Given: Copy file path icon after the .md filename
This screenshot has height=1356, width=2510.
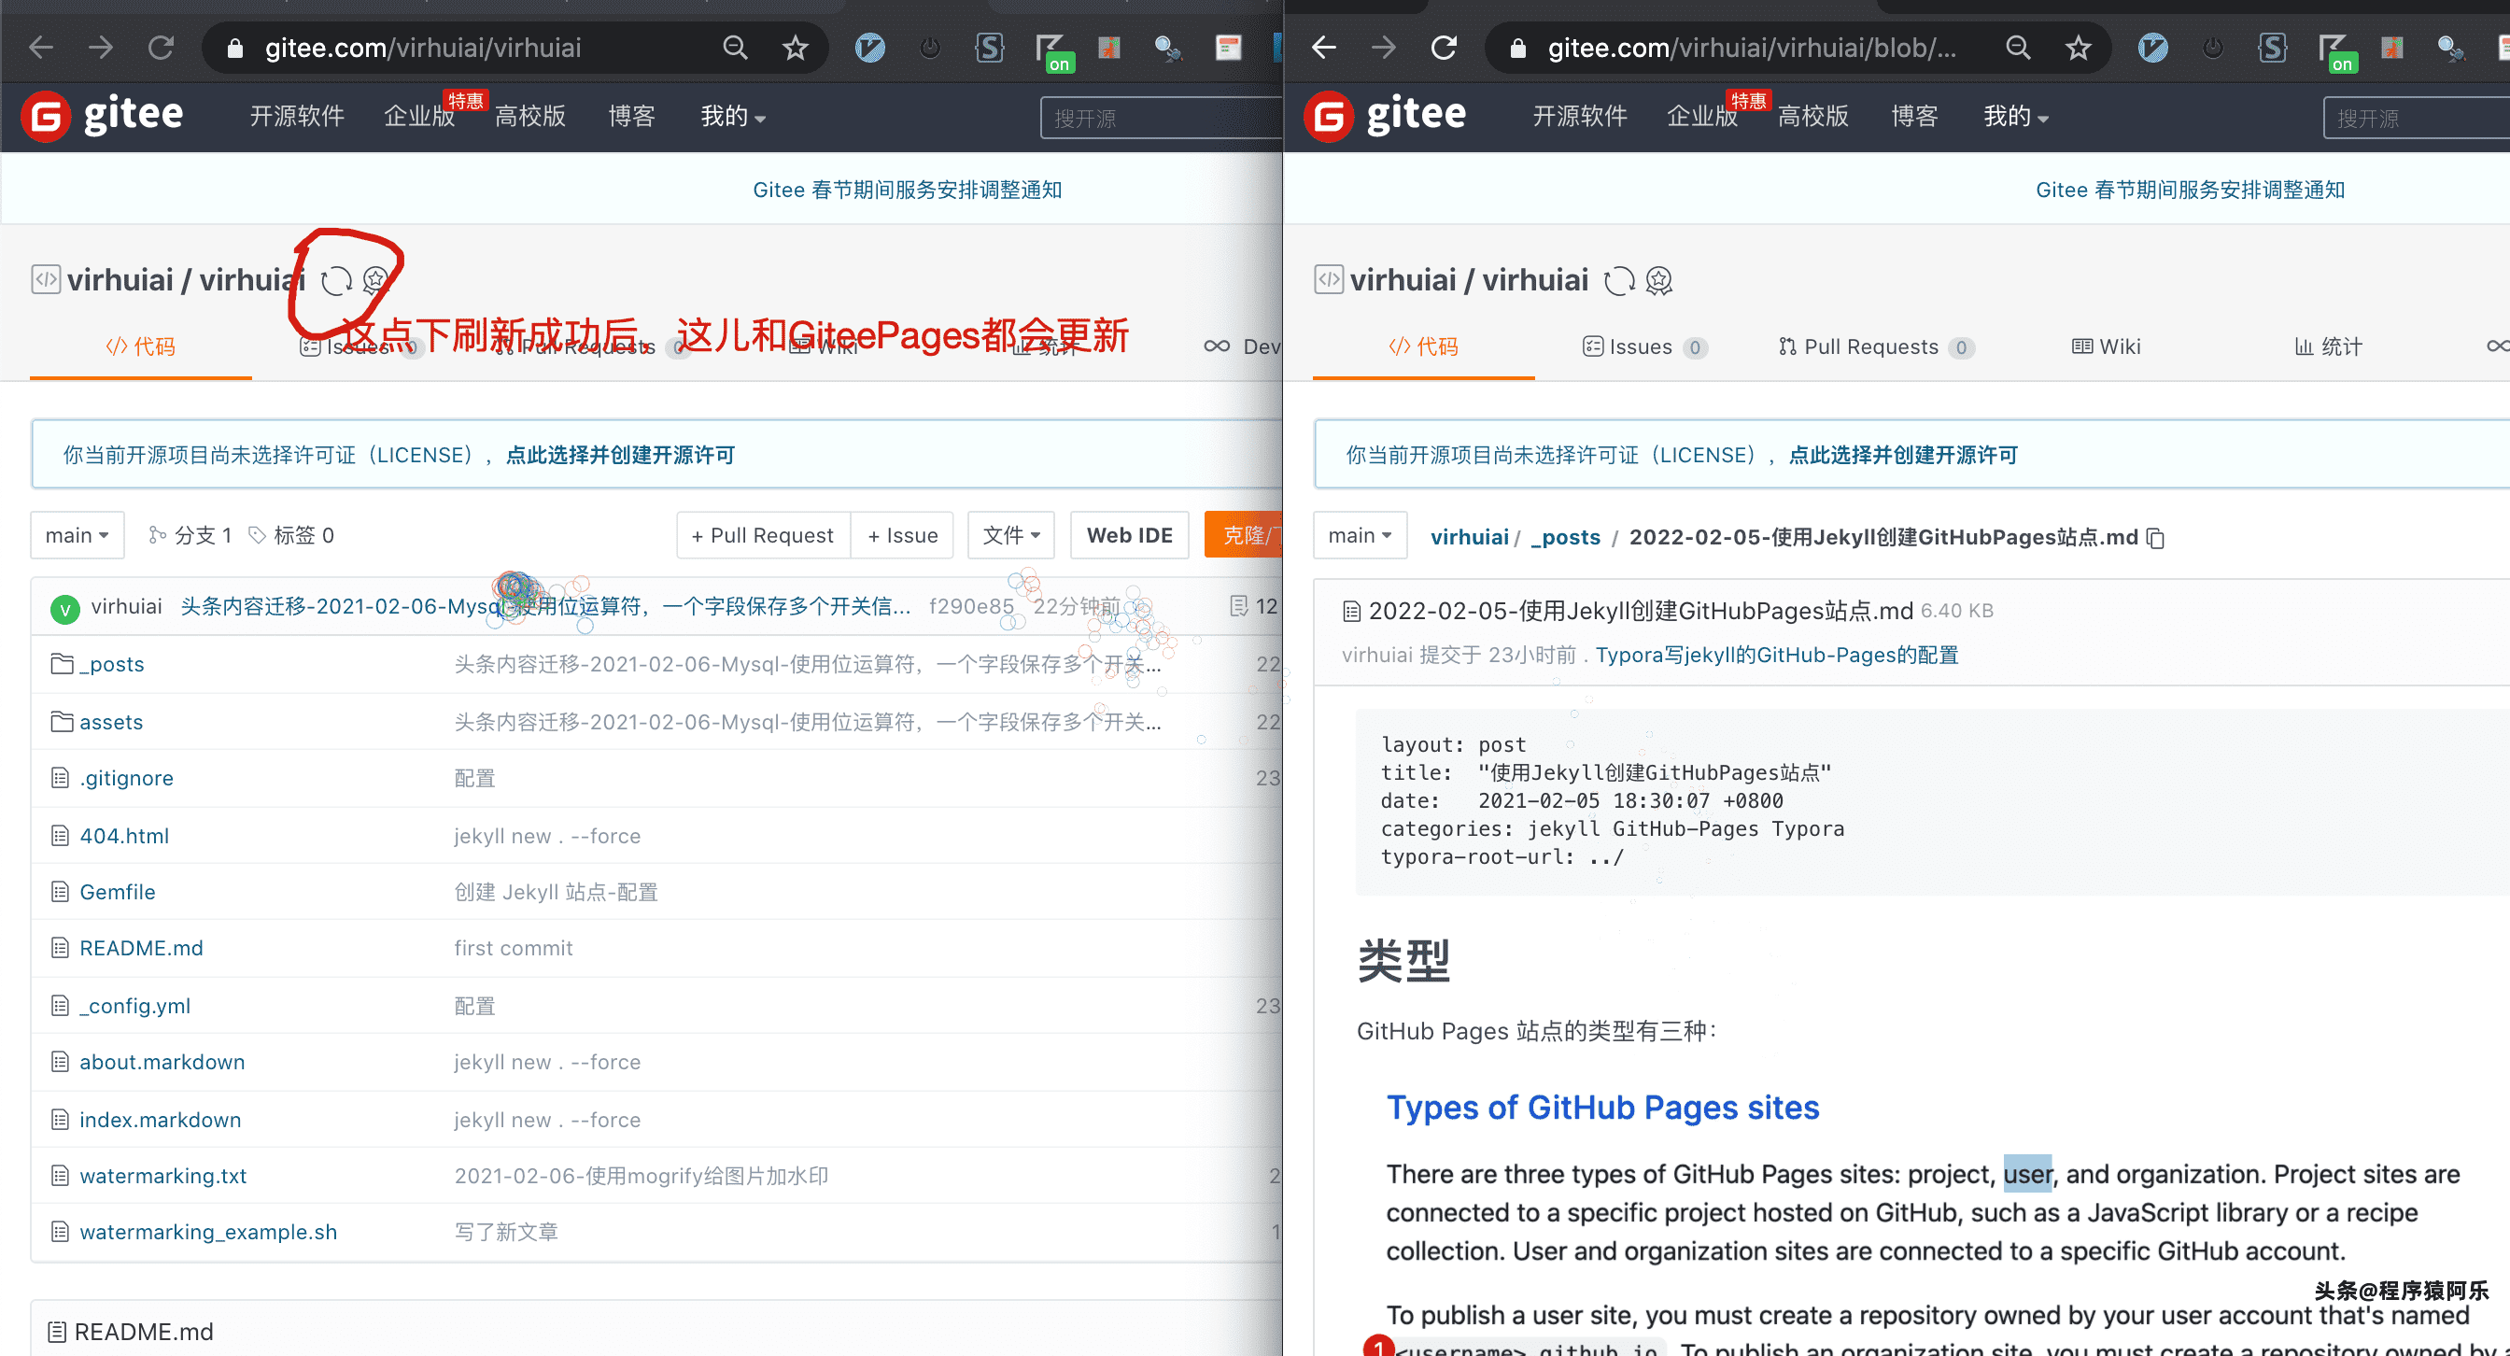Looking at the screenshot, I should coord(2156,538).
